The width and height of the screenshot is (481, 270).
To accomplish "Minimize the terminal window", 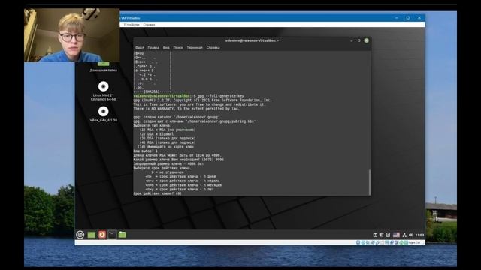I will click(x=352, y=40).
